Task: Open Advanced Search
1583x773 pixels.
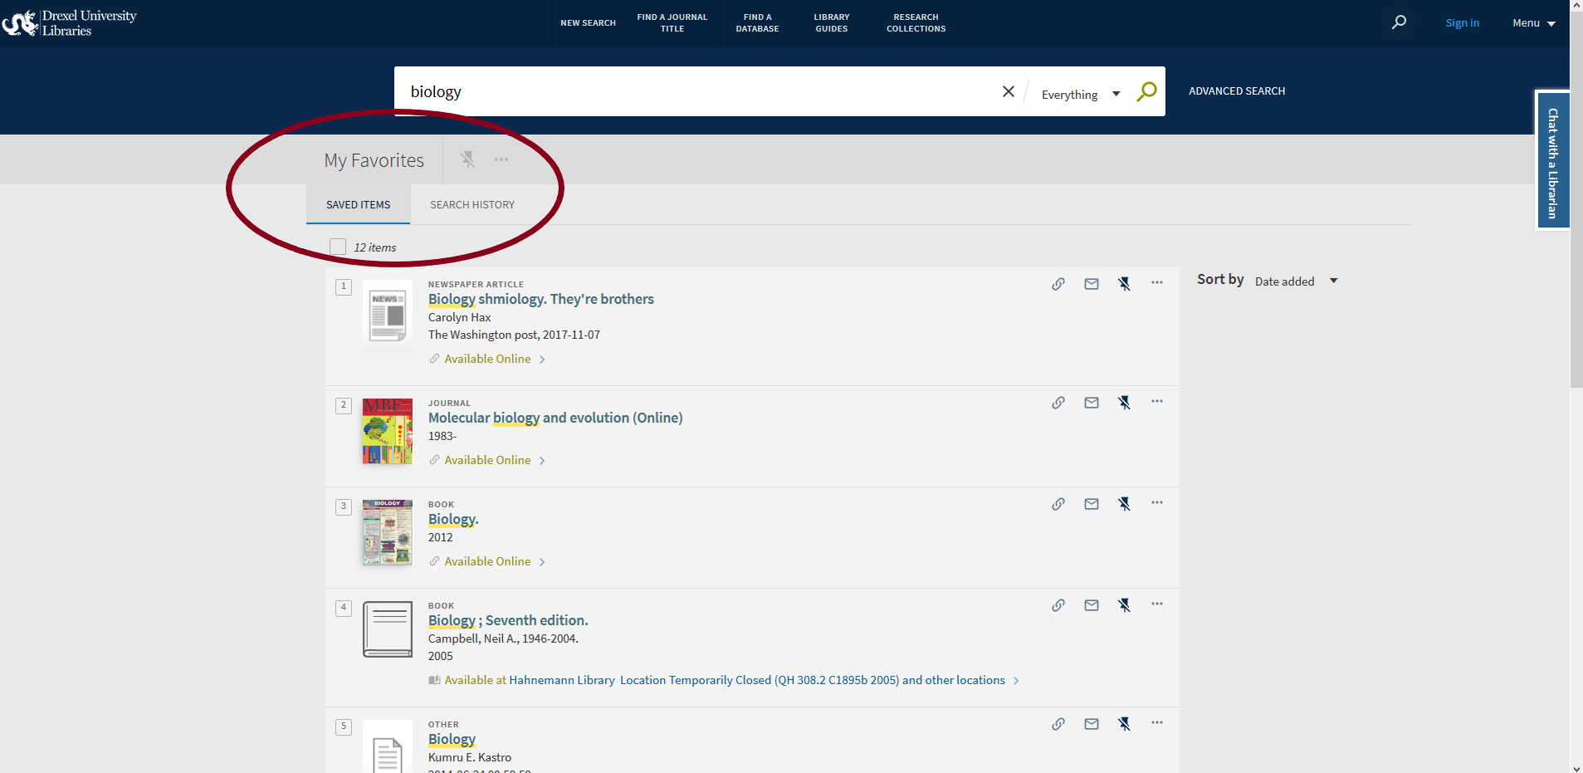Action: pos(1236,91)
